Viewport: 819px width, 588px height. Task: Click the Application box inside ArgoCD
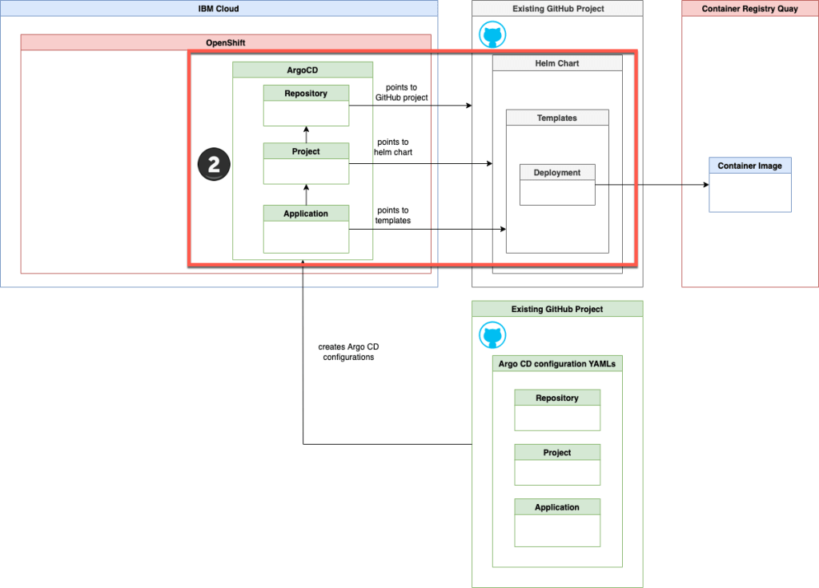tap(307, 229)
